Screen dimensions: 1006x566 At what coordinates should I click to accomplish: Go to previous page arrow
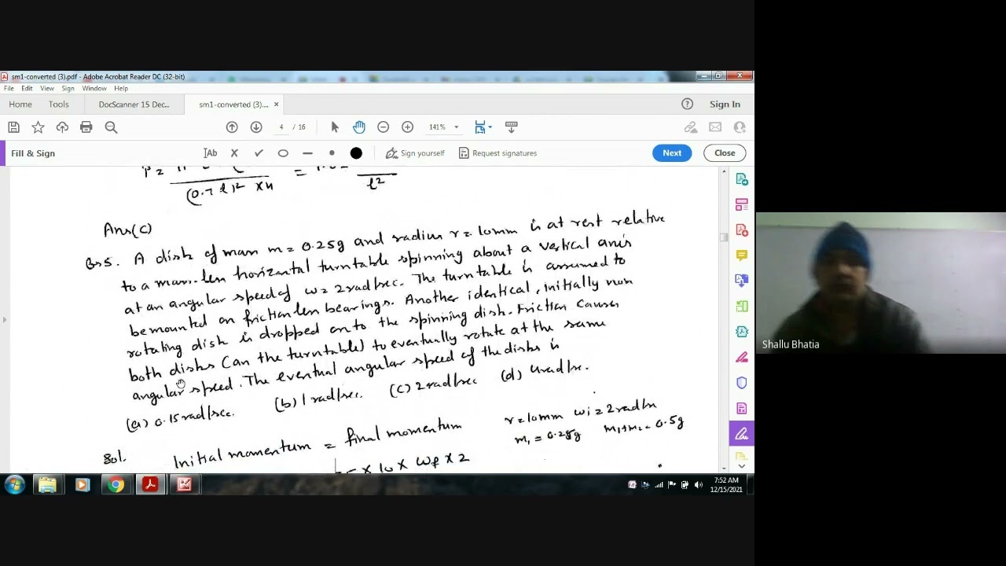[232, 127]
